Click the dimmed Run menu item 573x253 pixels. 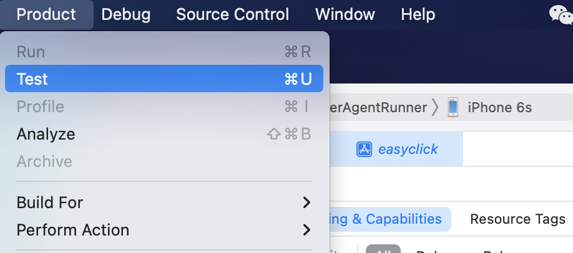click(164, 52)
